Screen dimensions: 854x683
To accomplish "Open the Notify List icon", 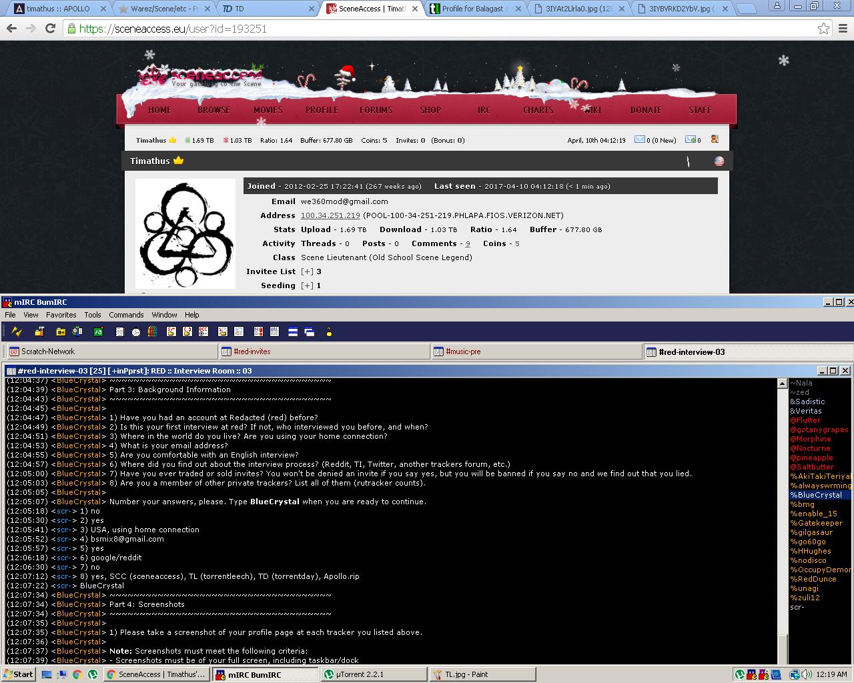I will pos(258,331).
